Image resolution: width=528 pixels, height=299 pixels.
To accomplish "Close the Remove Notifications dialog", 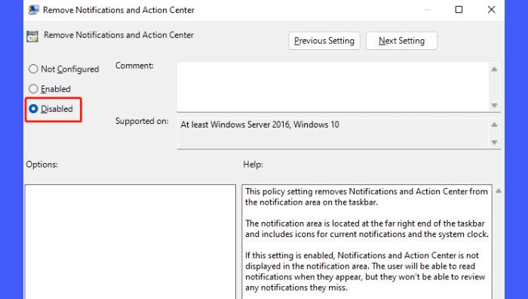I will pos(491,10).
